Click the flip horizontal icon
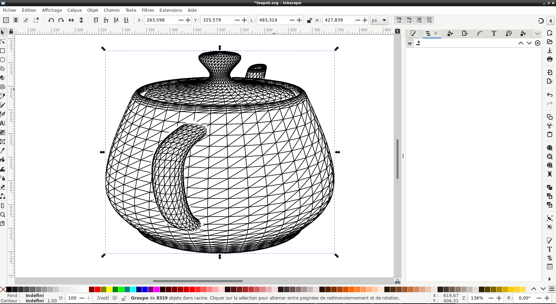Image resolution: width=556 pixels, height=304 pixels. (71, 20)
